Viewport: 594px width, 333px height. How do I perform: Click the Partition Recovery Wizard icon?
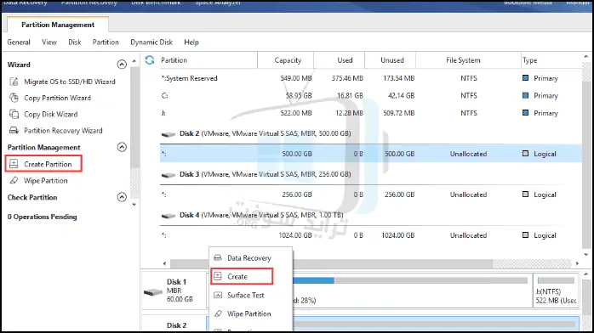tap(14, 131)
